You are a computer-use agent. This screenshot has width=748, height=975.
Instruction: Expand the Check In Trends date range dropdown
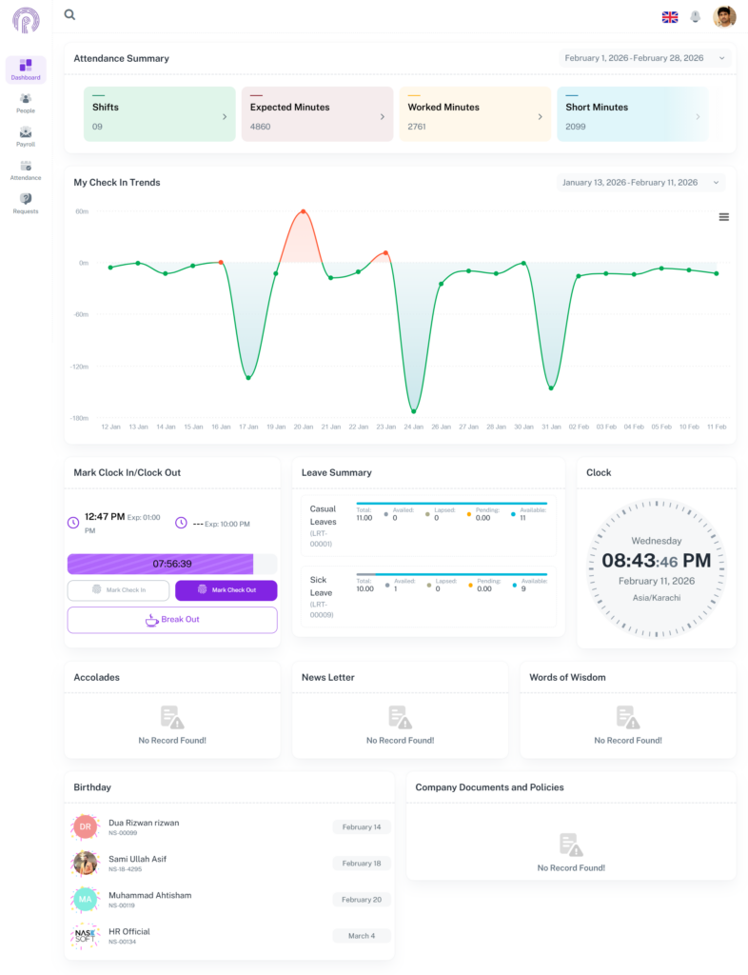coord(641,182)
